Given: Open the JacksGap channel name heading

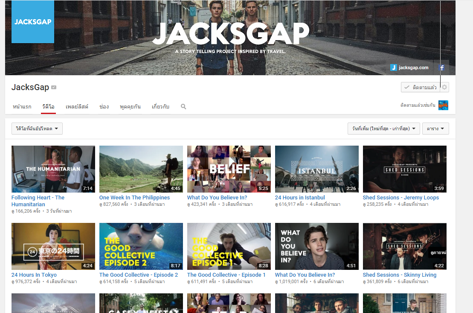Looking at the screenshot, I should [x=30, y=87].
